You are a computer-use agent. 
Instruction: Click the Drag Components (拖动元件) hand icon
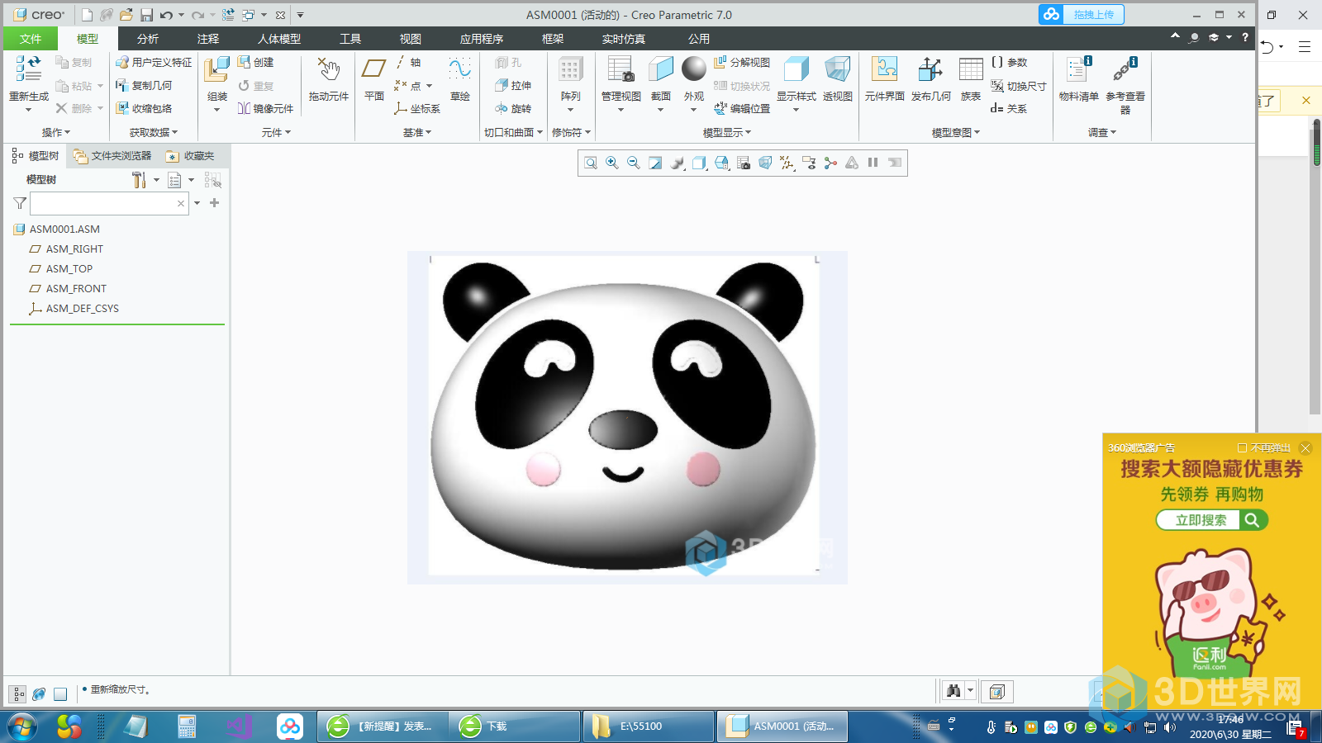tap(329, 69)
